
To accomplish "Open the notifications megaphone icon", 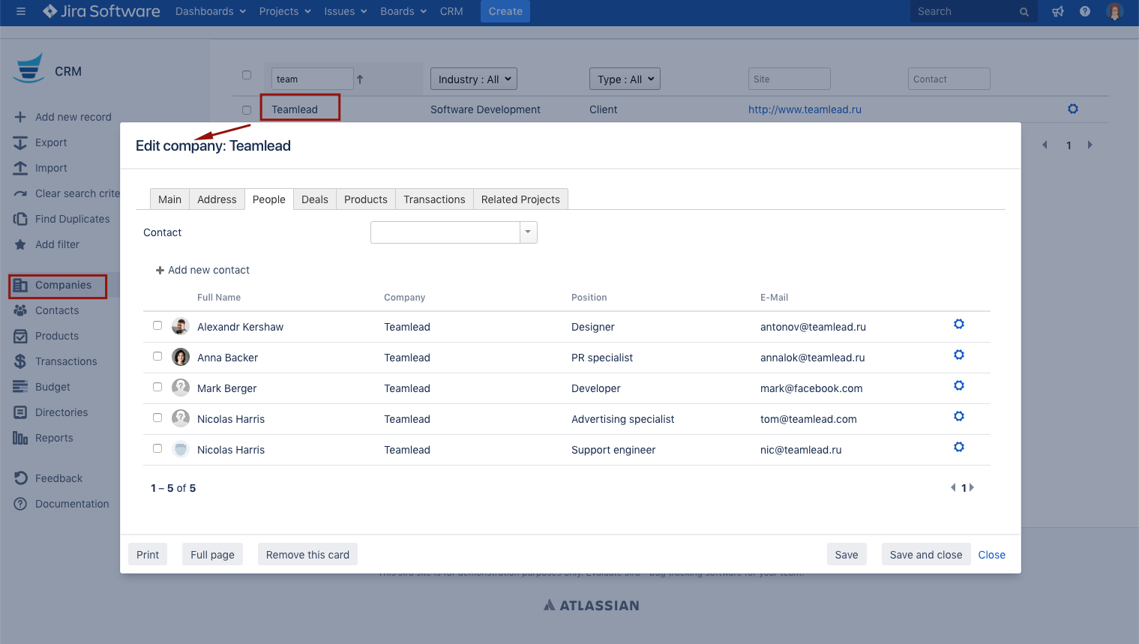I will click(x=1057, y=11).
